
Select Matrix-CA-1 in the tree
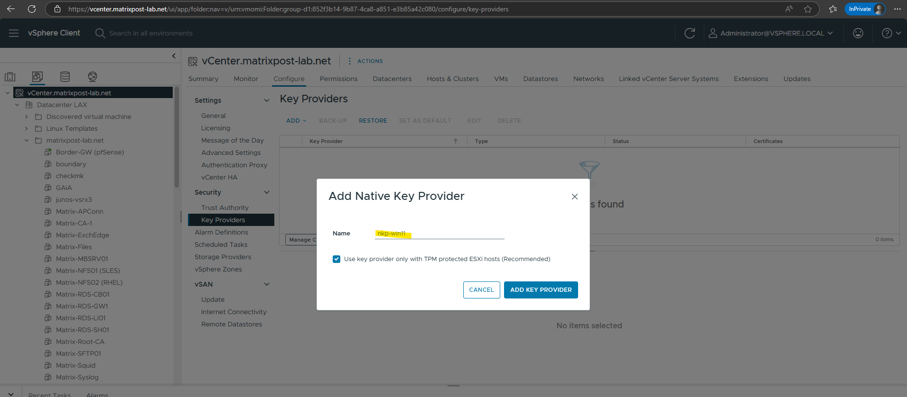74,223
